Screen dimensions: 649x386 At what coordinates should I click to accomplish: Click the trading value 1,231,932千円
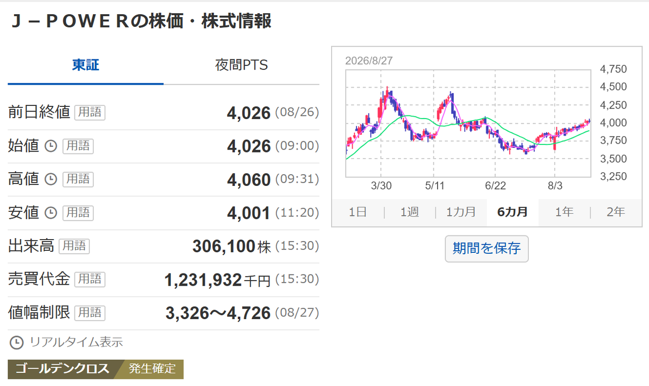click(218, 280)
